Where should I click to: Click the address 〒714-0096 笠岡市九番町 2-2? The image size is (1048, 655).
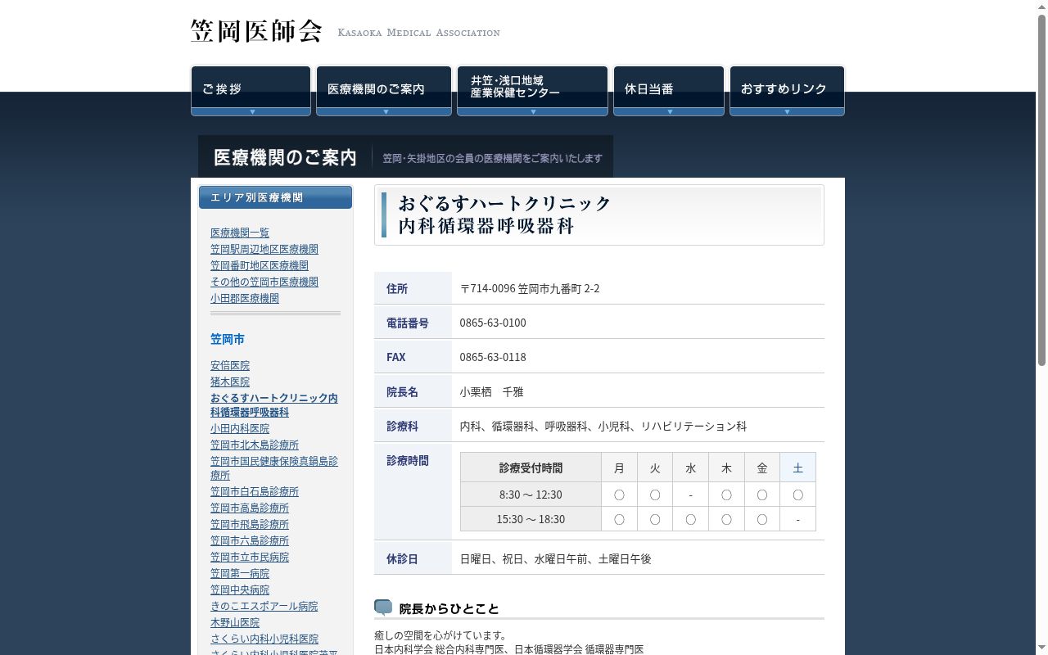pos(530,288)
